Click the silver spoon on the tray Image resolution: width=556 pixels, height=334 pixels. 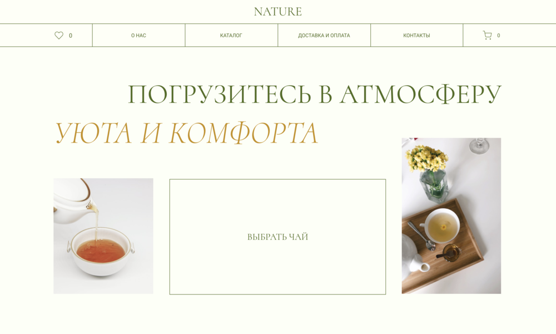[421, 236]
